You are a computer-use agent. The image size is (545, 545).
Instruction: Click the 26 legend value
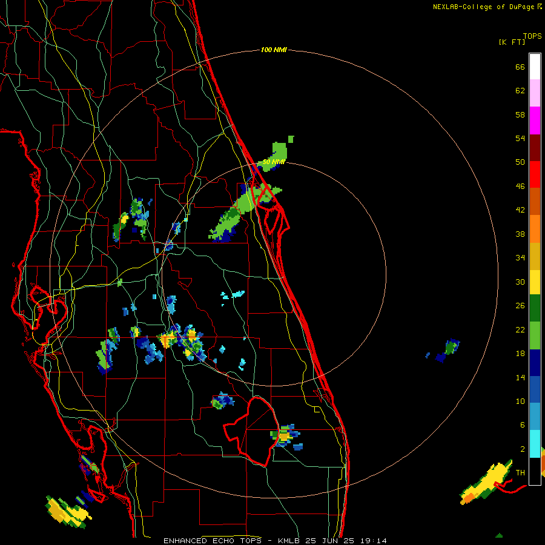click(x=520, y=306)
